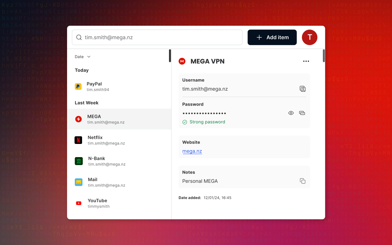Expand the Today section header
392x245 pixels.
[x=81, y=70]
